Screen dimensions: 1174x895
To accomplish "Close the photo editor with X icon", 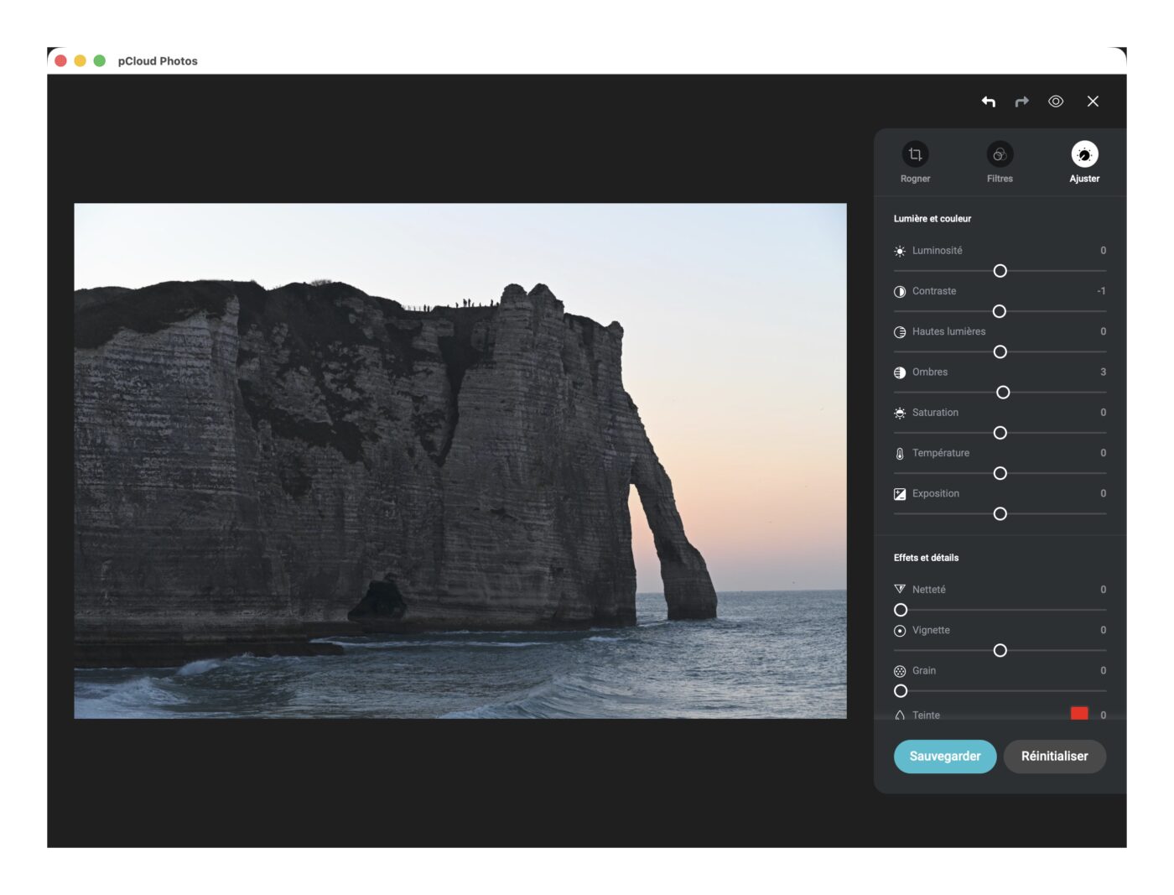I will click(x=1093, y=101).
